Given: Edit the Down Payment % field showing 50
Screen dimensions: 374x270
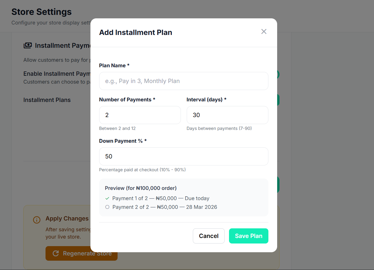Looking at the screenshot, I should coord(183,156).
